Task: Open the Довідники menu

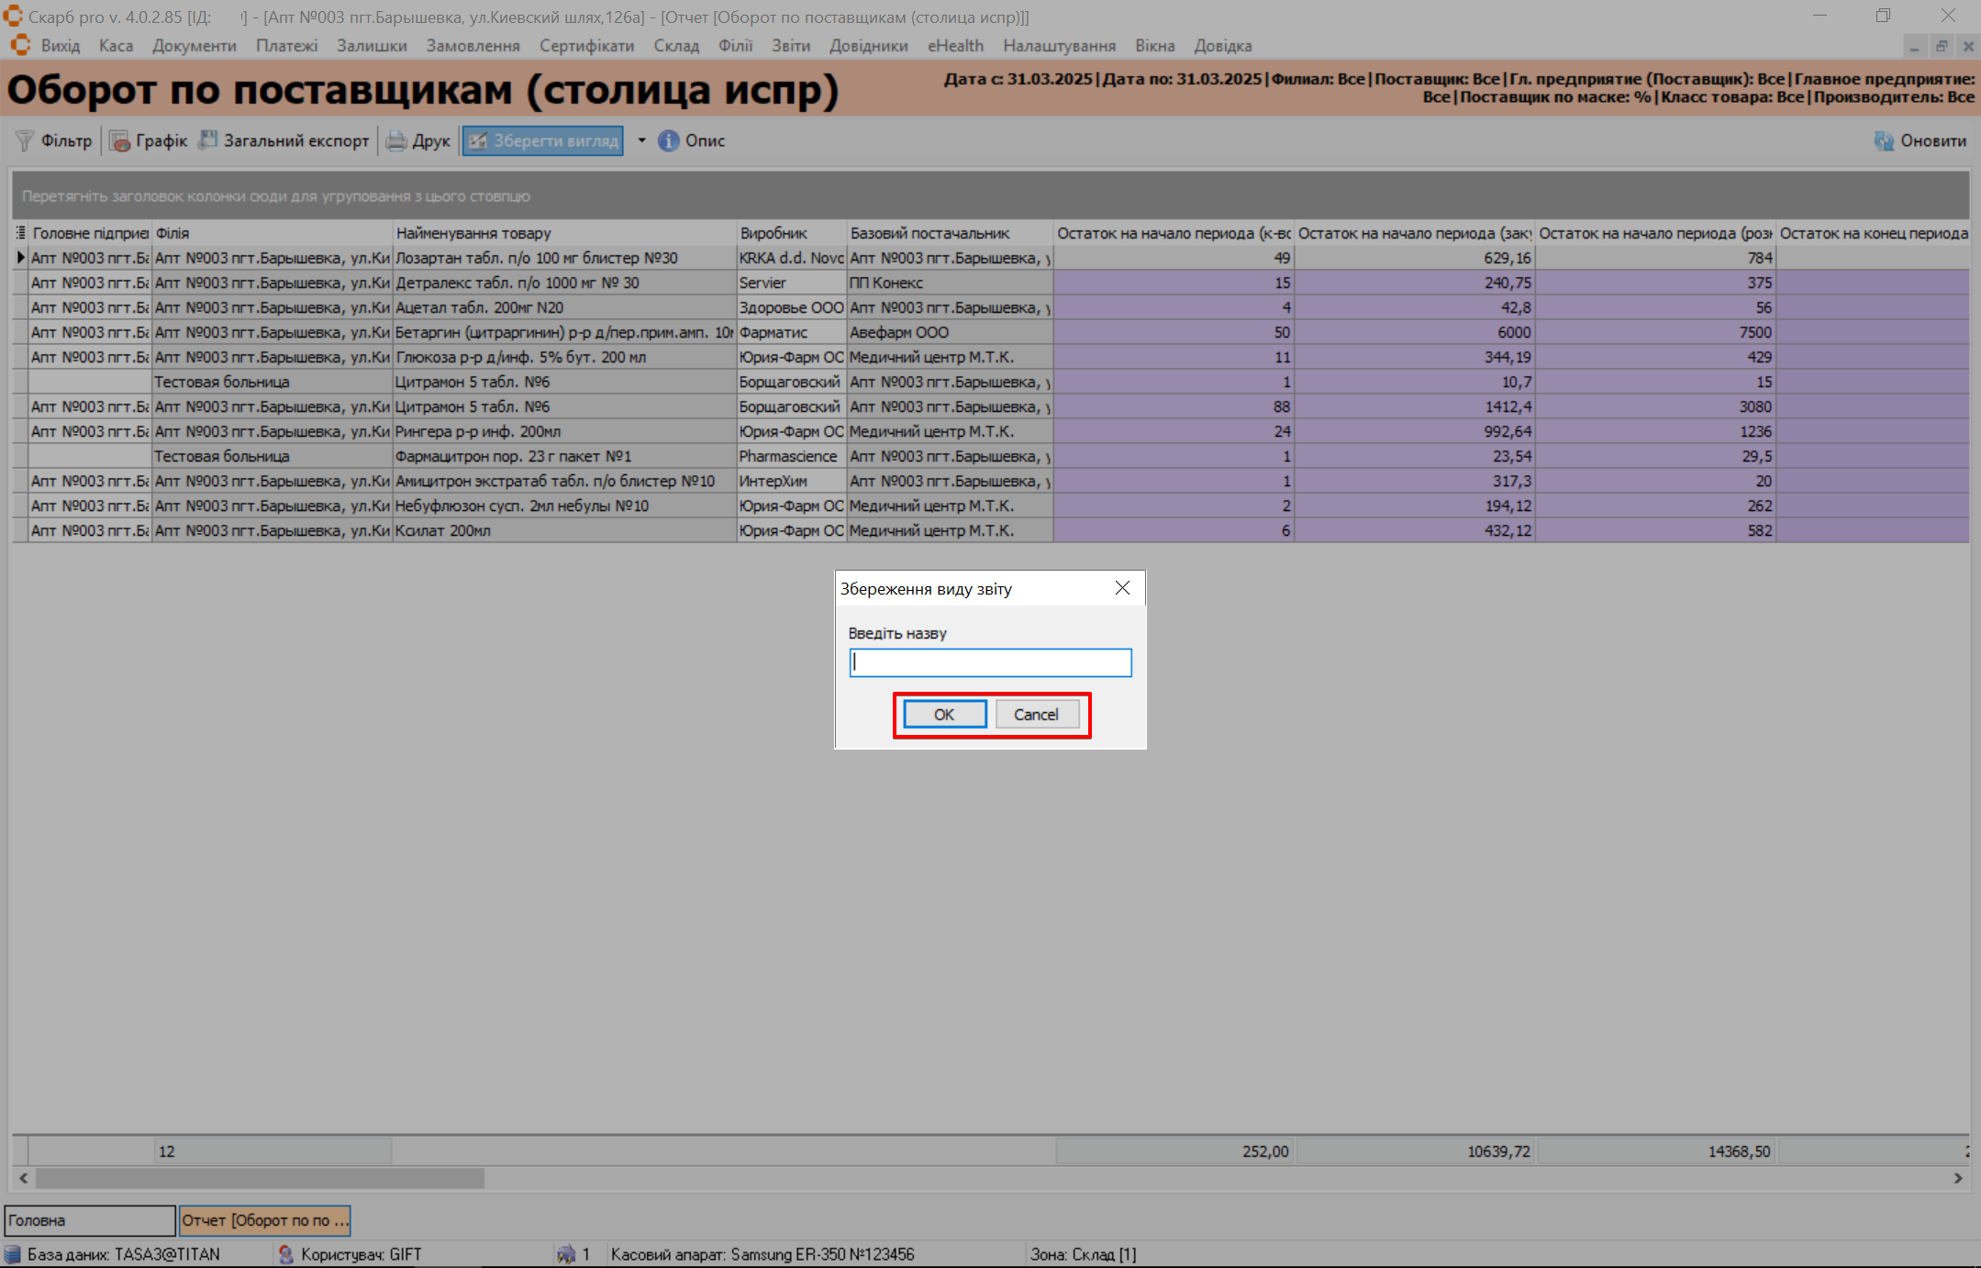Action: point(868,46)
